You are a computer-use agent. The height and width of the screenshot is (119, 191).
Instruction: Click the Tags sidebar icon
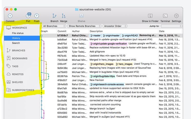8,66
